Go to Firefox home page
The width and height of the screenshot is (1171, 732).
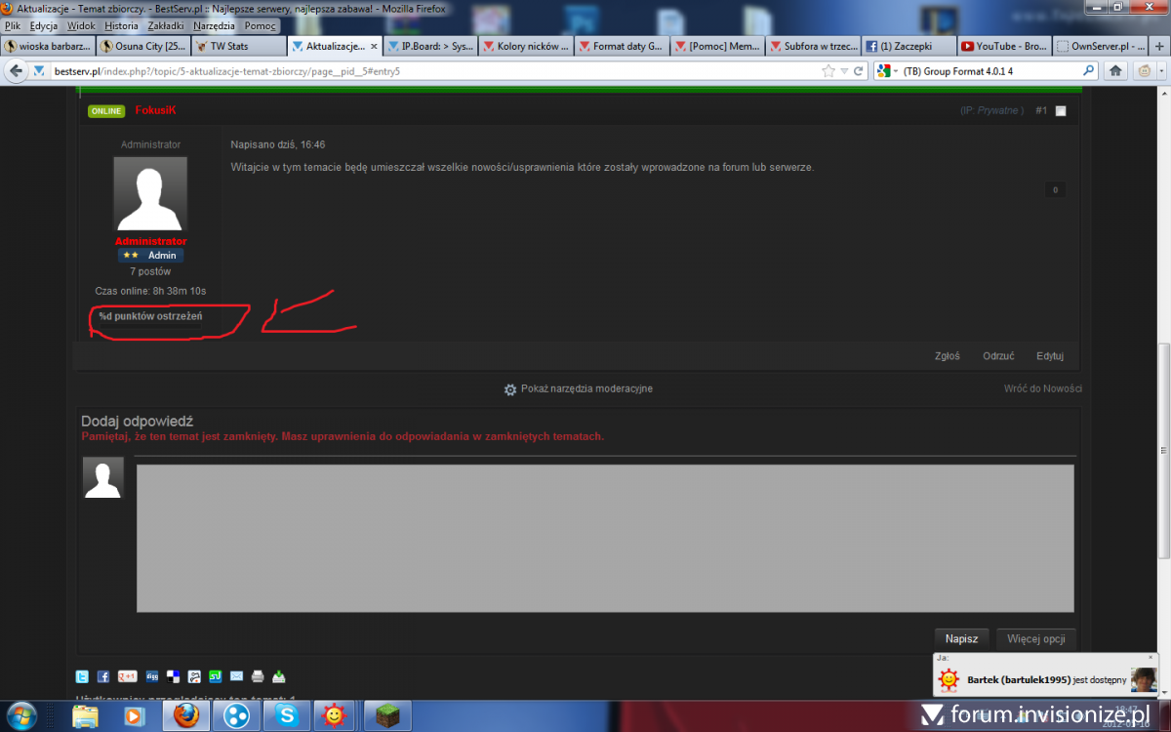(x=1115, y=71)
